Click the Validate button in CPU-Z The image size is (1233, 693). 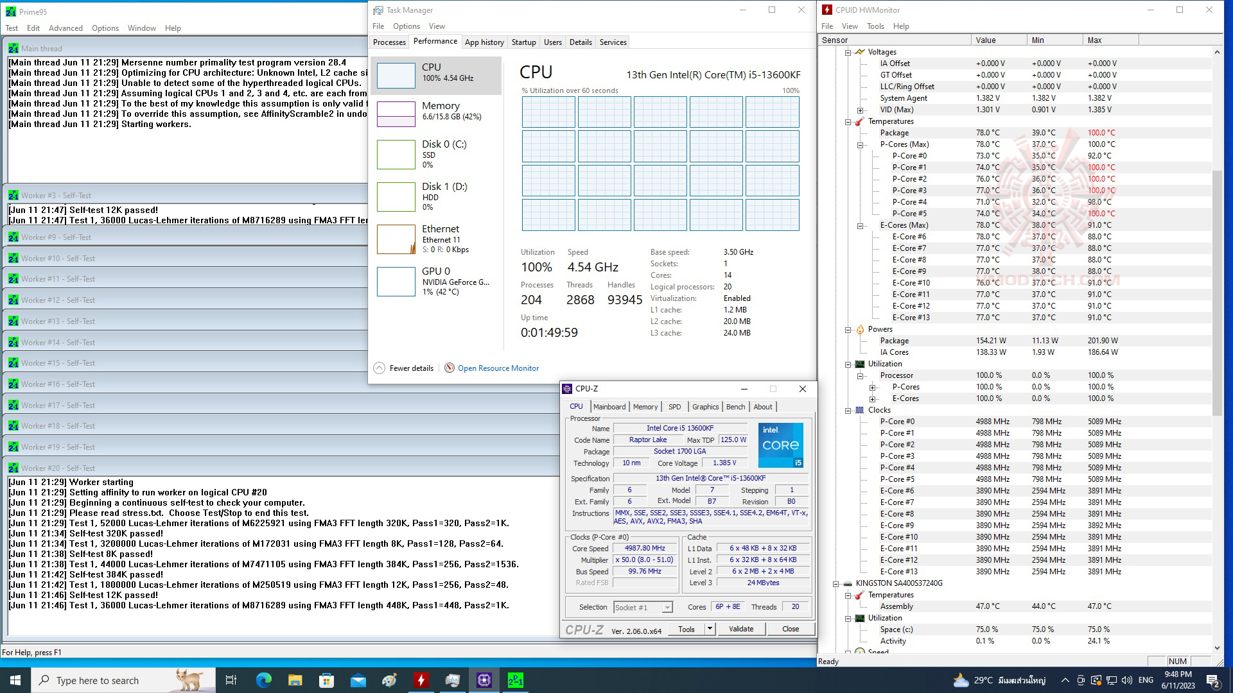point(741,629)
